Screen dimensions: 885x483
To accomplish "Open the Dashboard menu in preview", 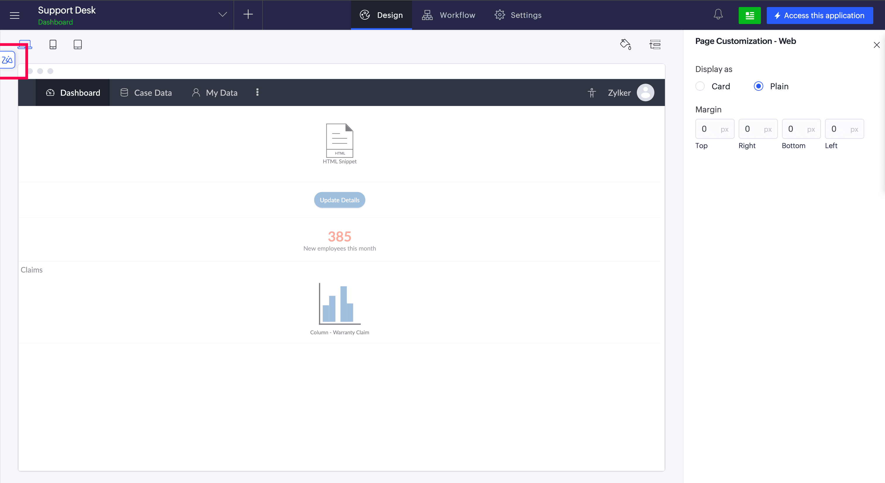I will point(73,93).
